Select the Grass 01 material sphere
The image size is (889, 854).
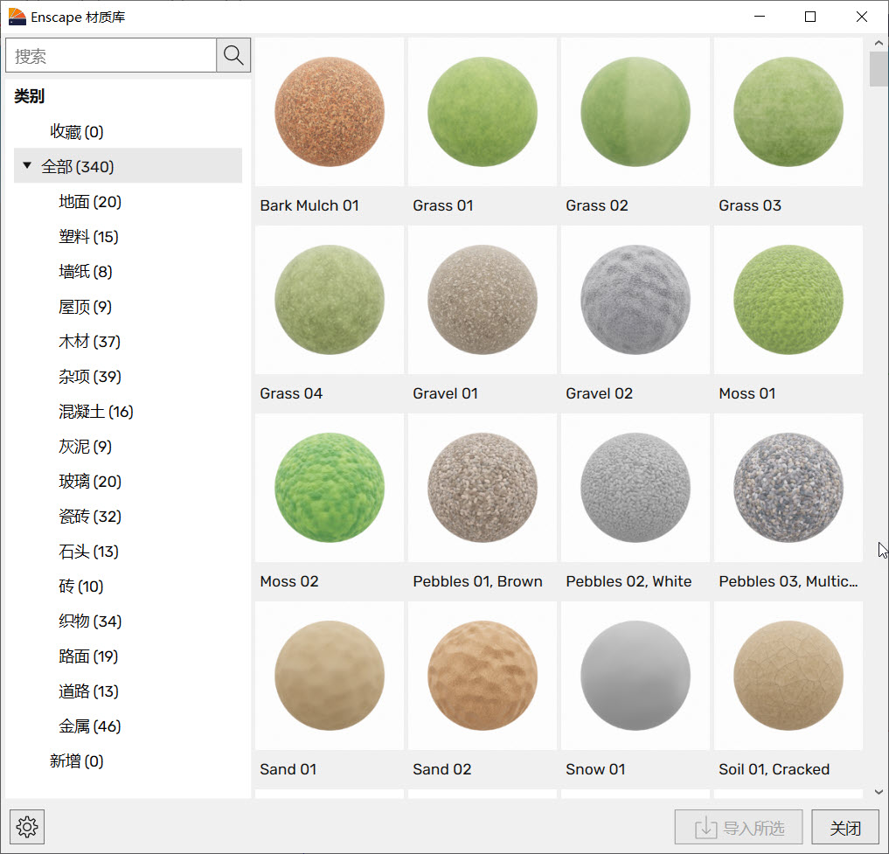coord(483,112)
